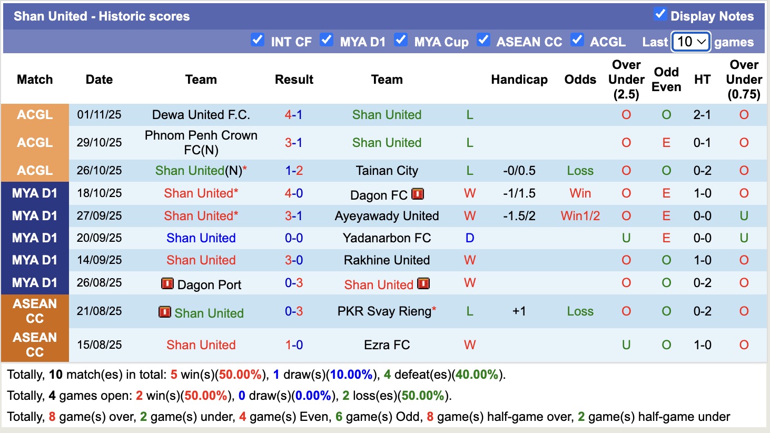The image size is (770, 433).
Task: Uncheck the ACGL competition filter
Action: click(577, 40)
